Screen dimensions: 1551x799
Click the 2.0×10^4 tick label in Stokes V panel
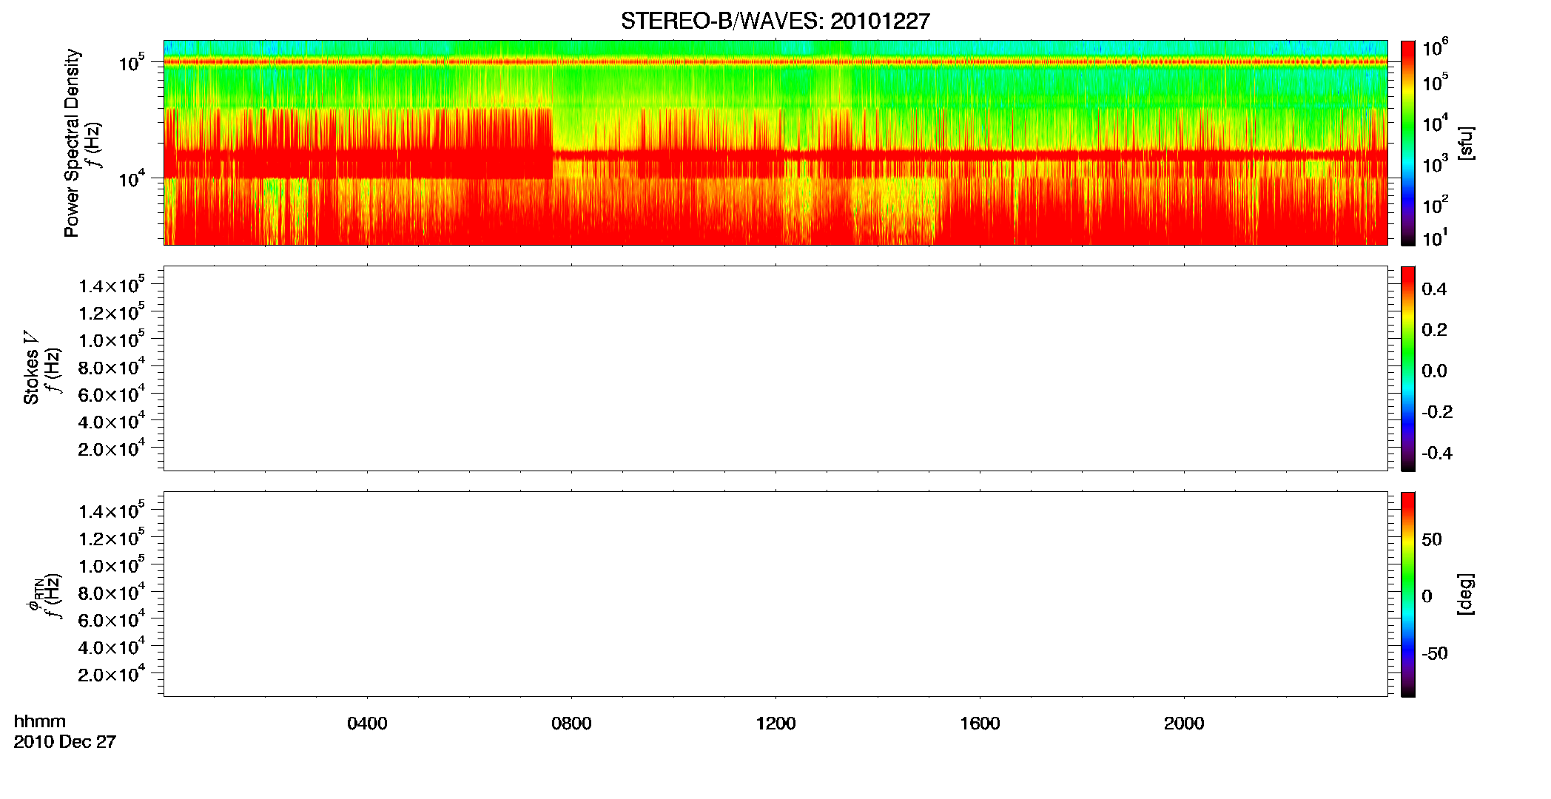pos(112,448)
